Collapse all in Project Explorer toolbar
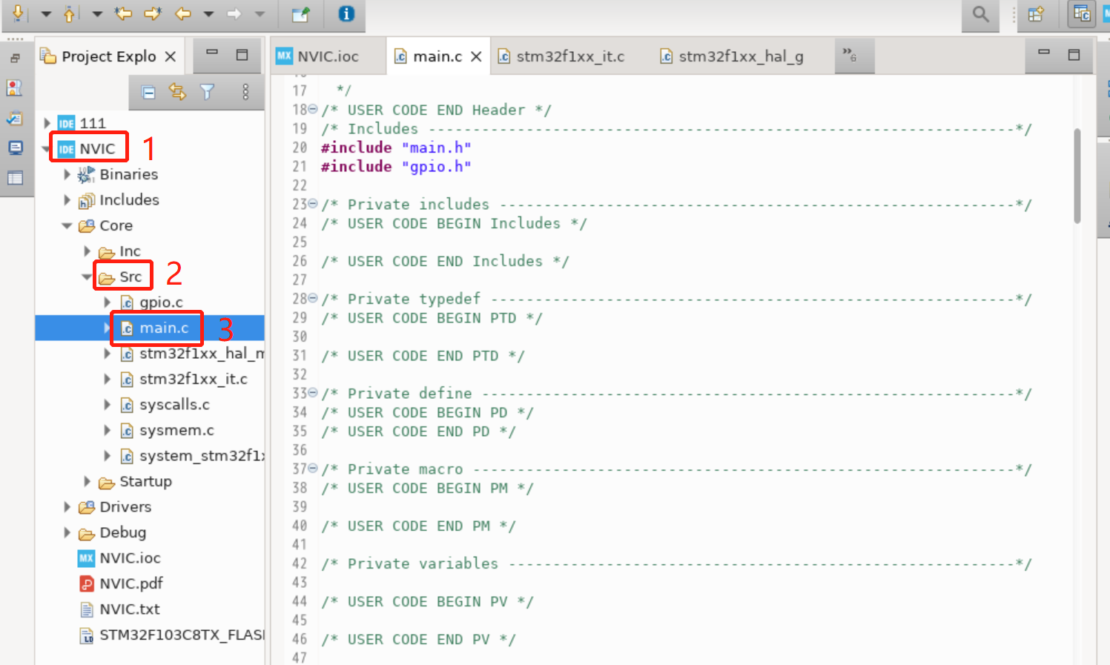 click(x=148, y=92)
